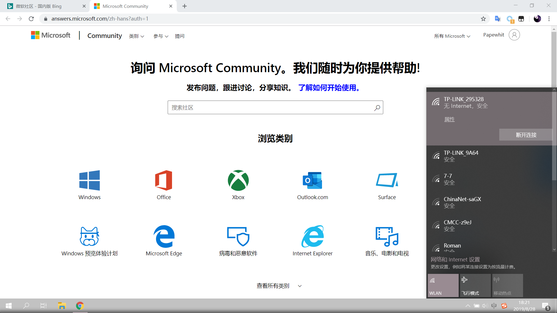Select the CMCC-z9eJ network

pos(489,226)
